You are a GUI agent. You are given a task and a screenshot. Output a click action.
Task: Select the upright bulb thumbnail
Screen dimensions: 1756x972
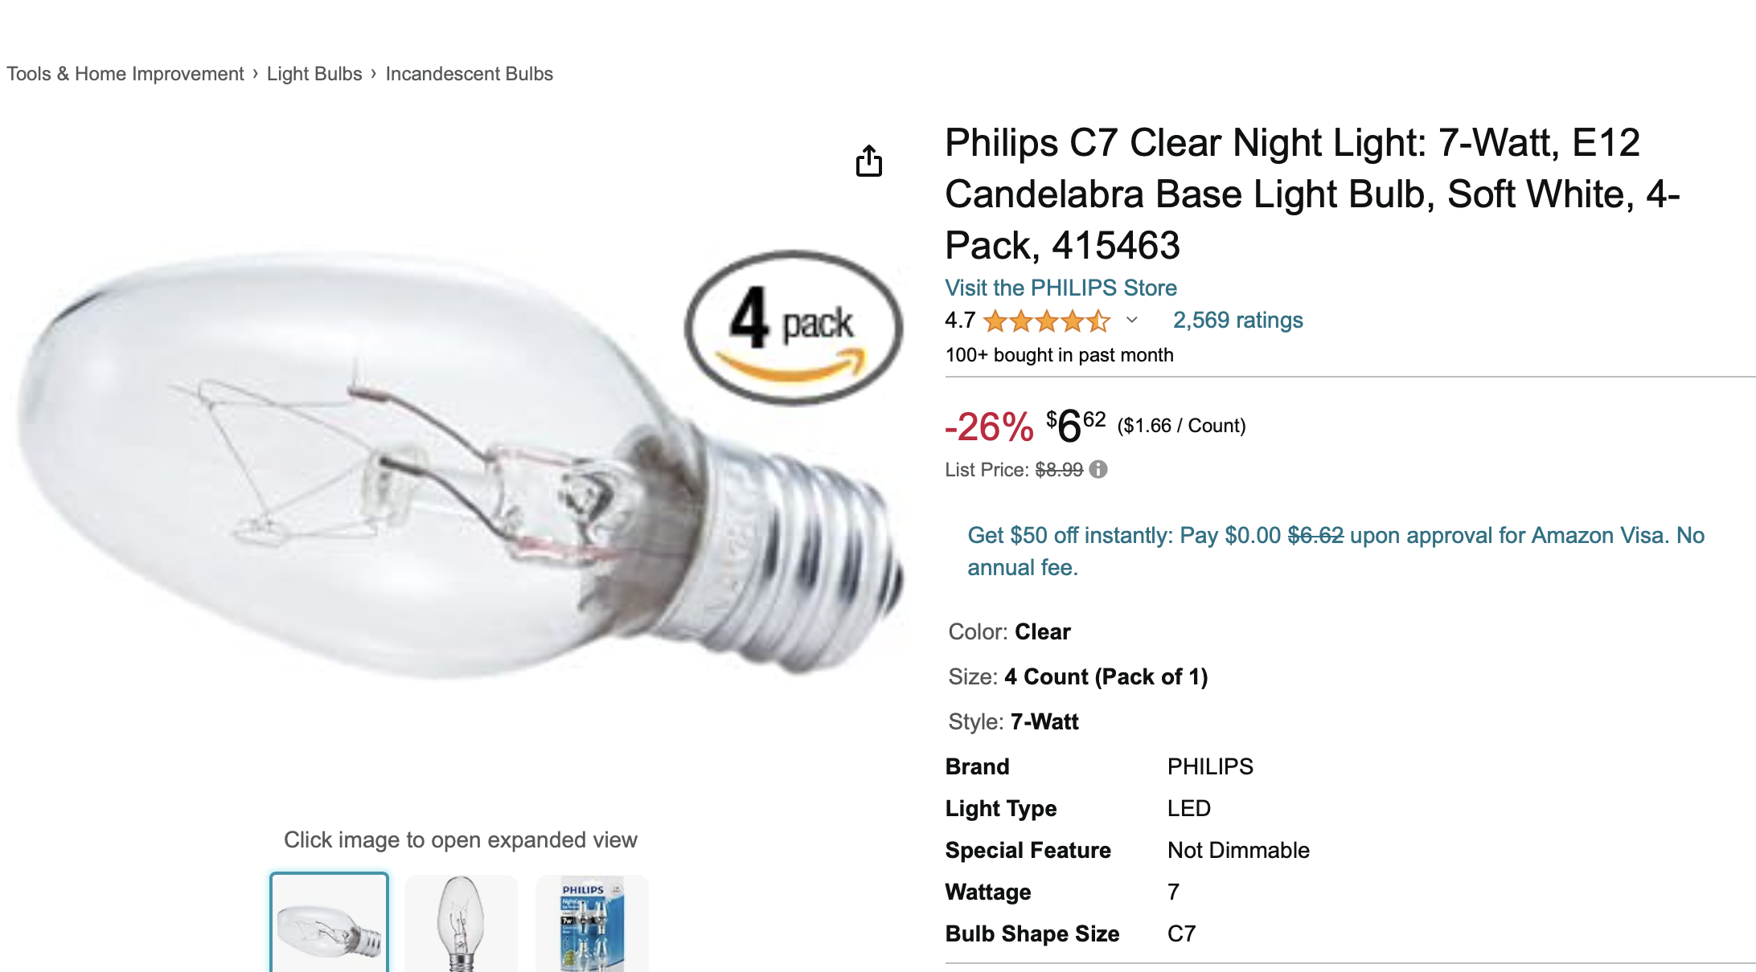tap(461, 924)
